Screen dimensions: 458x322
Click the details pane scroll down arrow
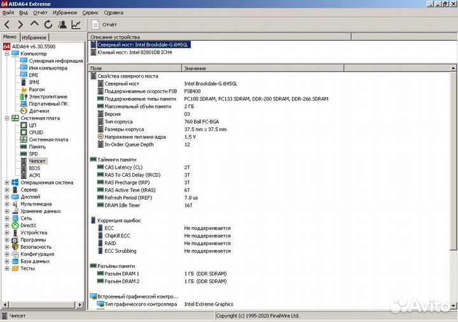click(453, 305)
